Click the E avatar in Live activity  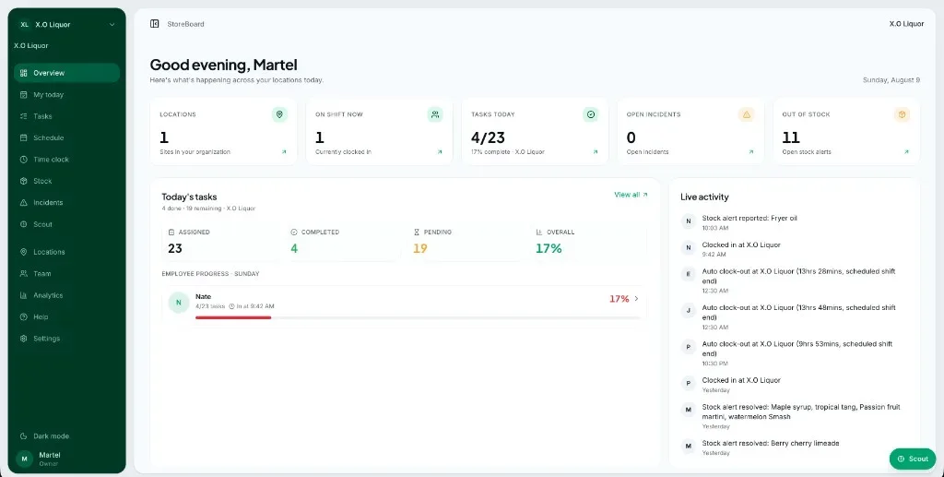688,274
